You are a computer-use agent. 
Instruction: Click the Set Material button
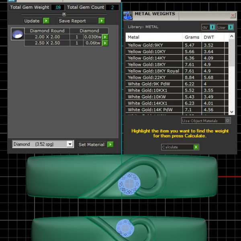coord(91,145)
